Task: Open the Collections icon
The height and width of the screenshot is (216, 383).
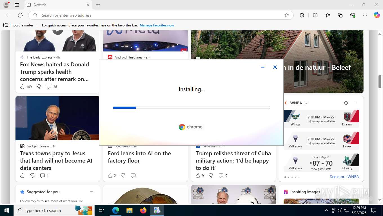Action: [340, 15]
